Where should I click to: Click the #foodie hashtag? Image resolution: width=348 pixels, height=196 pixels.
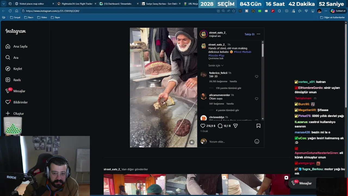click(213, 56)
